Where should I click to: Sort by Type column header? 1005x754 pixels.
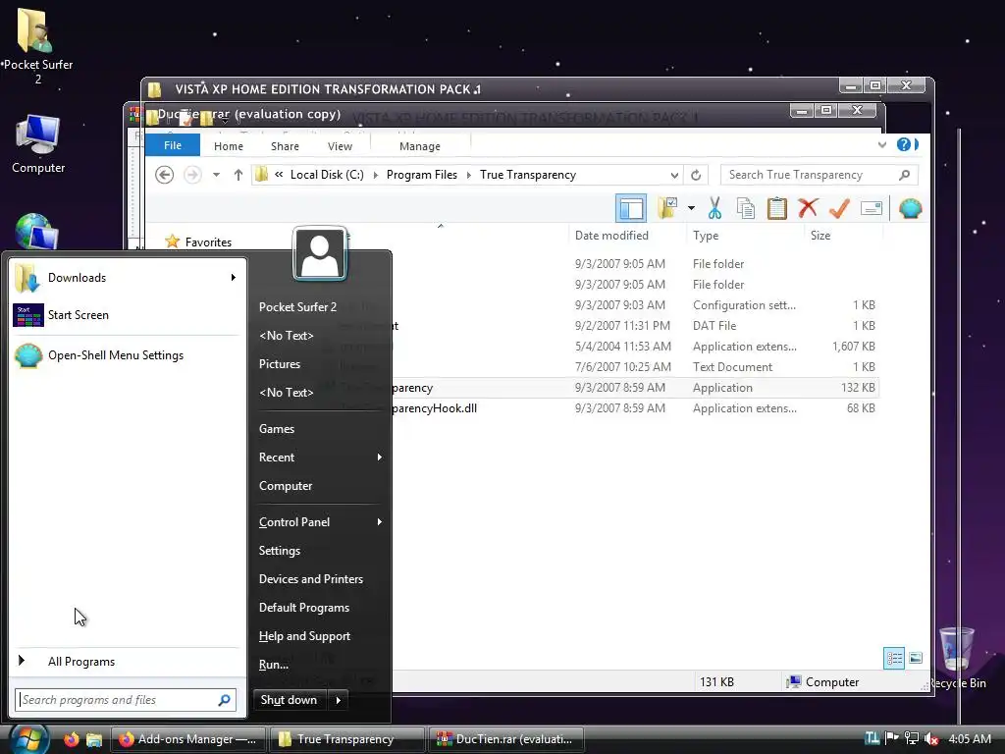point(706,236)
